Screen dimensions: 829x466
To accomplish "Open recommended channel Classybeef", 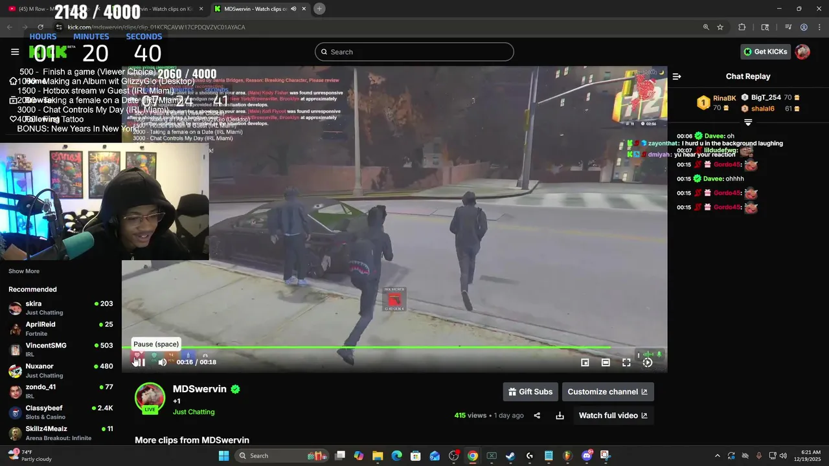I will coord(61,412).
